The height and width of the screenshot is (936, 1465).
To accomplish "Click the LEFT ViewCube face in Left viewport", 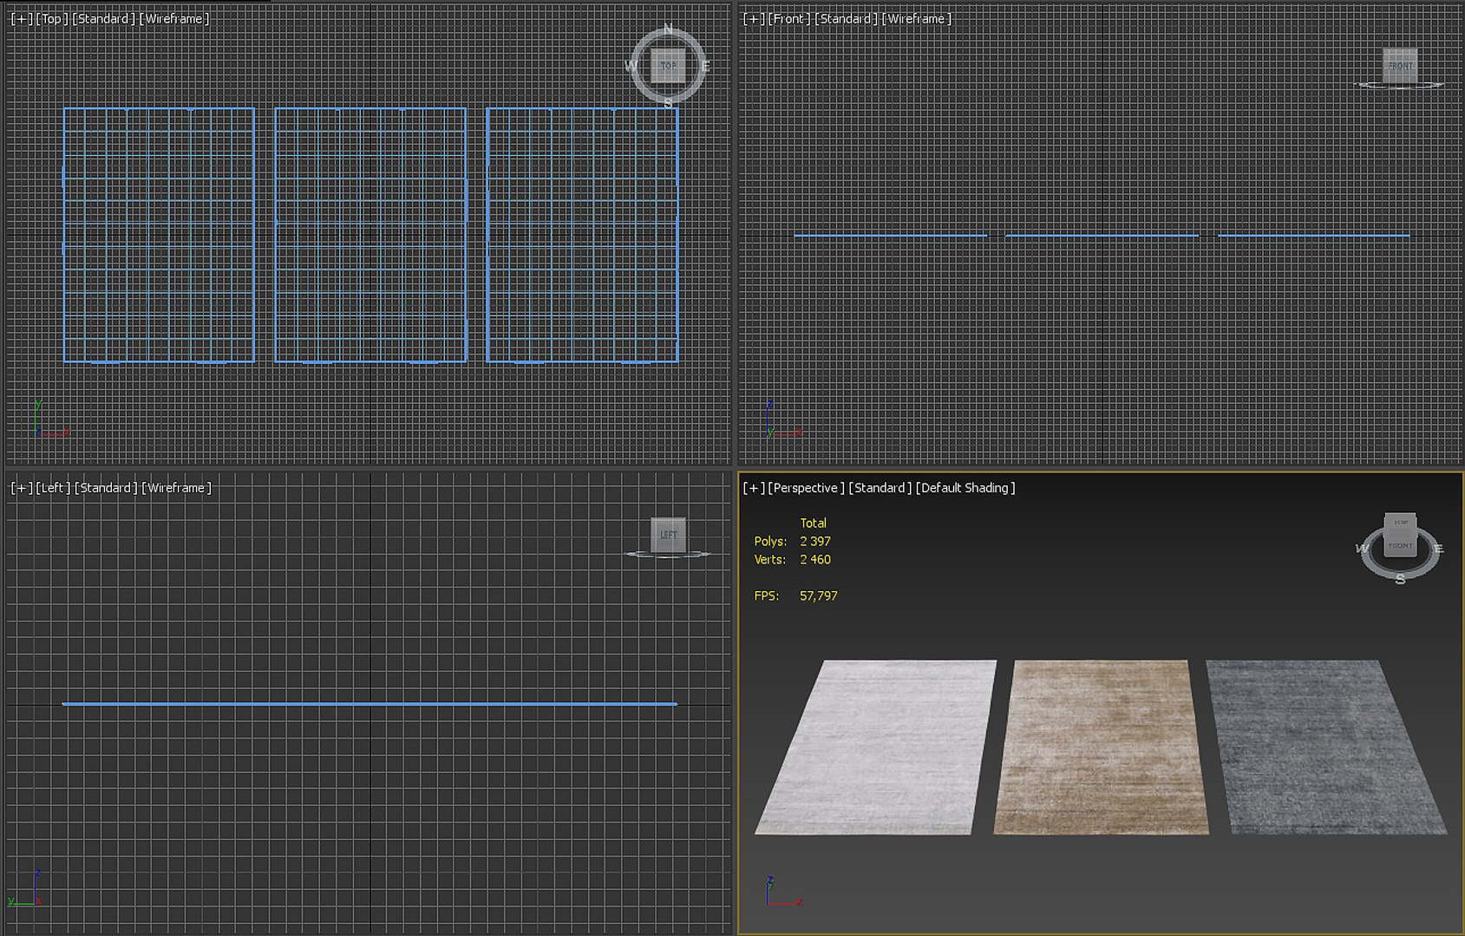I will [x=668, y=535].
